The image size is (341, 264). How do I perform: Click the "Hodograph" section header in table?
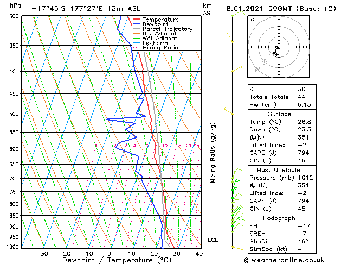(279, 218)
